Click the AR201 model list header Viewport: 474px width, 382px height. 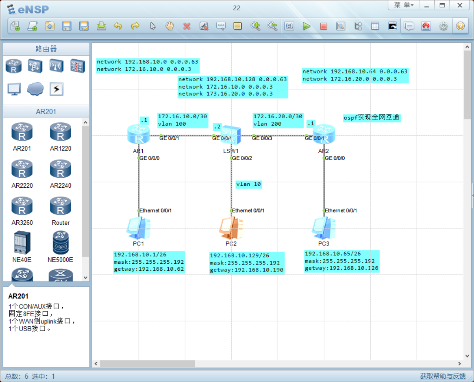click(x=46, y=112)
